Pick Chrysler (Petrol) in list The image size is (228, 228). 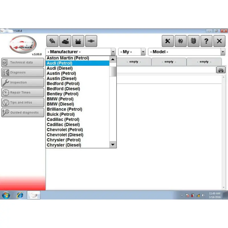tap(78, 140)
